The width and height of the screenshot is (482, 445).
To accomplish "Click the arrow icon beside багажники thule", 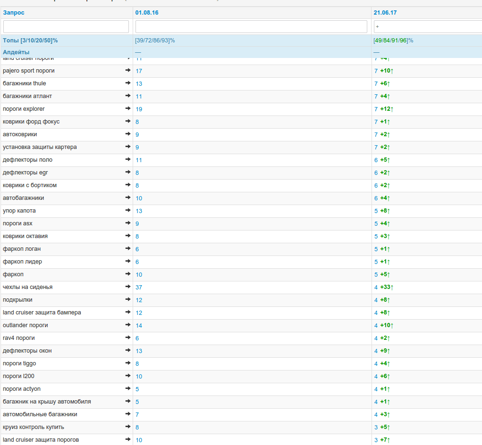I will [128, 83].
